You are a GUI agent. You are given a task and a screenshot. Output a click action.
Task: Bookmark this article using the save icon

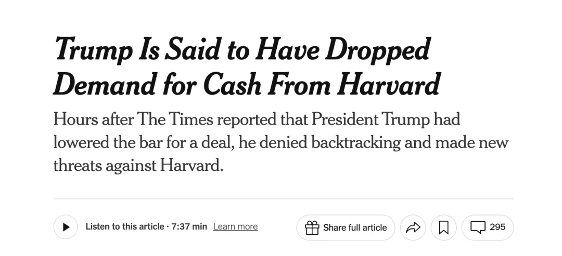coord(443,227)
